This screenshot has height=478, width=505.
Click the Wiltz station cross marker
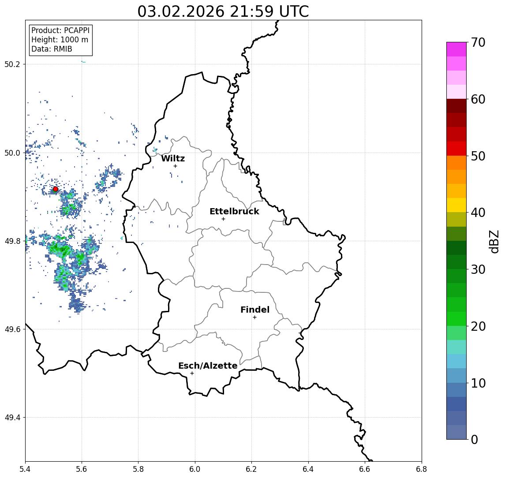click(175, 166)
